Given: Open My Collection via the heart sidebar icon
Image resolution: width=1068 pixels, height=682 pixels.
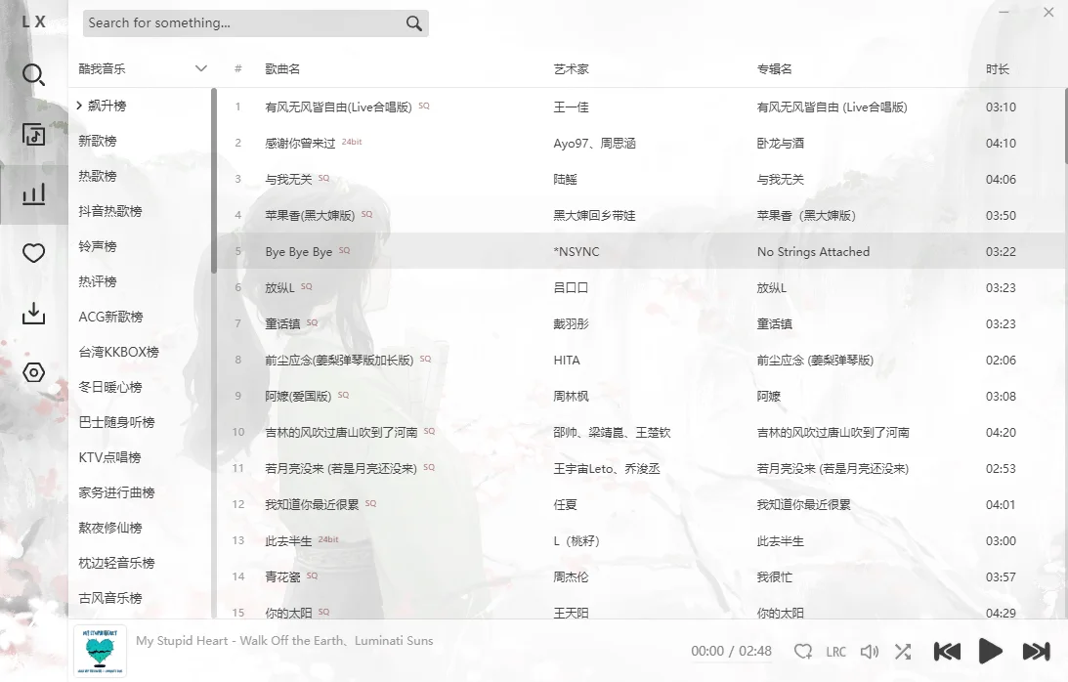Looking at the screenshot, I should click(x=34, y=253).
